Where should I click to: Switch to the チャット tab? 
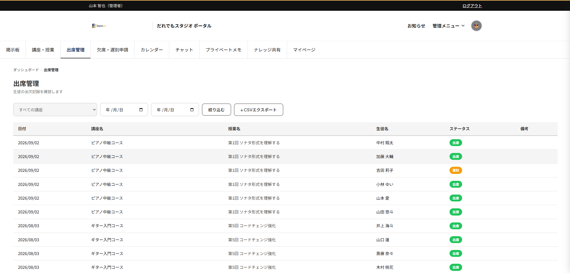click(x=184, y=50)
